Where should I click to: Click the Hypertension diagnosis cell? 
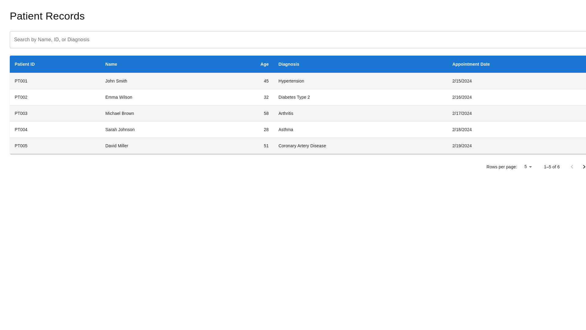tap(291, 81)
